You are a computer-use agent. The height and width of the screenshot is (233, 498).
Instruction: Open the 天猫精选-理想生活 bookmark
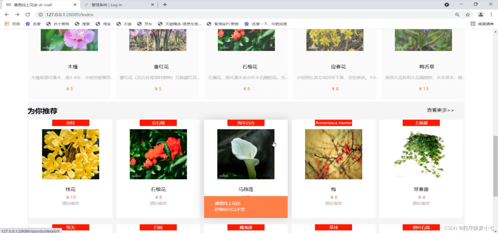pos(179,24)
